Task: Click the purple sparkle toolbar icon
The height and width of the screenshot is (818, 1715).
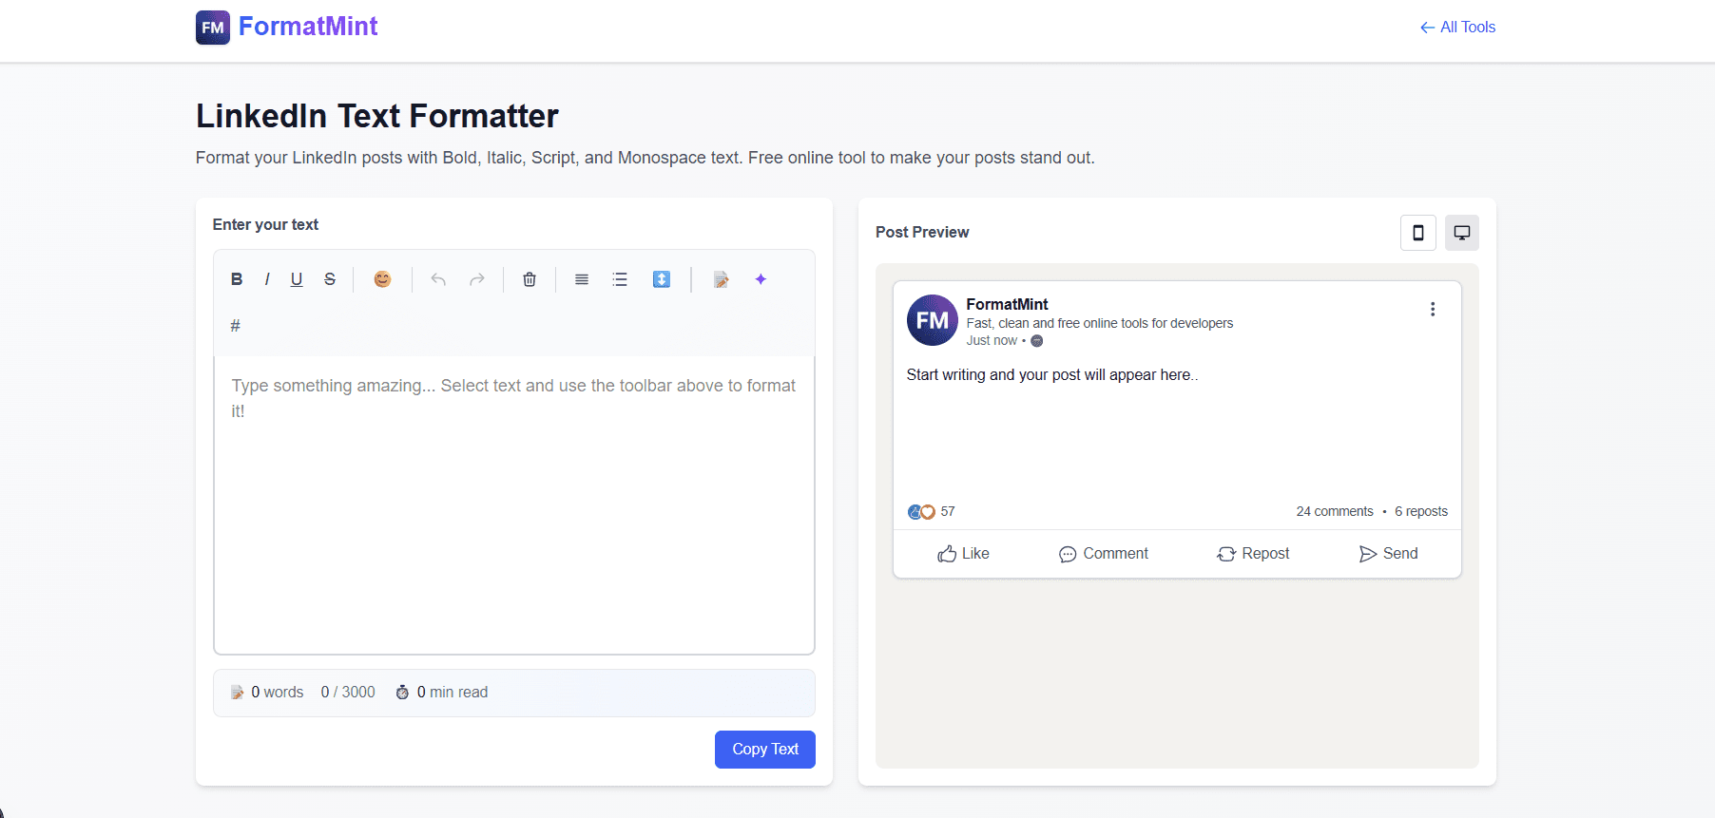Action: coord(761,279)
